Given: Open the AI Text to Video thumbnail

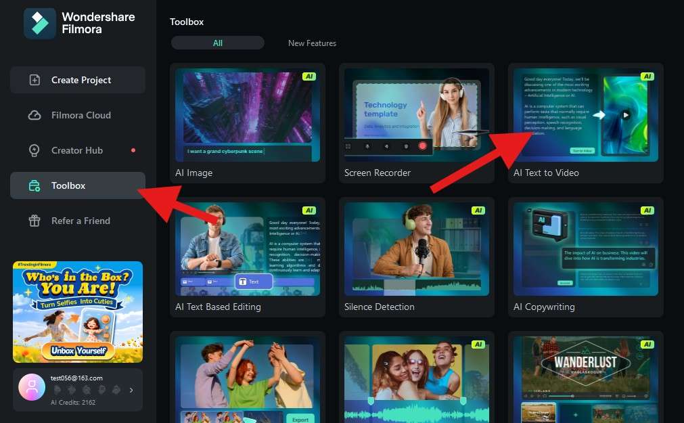Looking at the screenshot, I should [586, 114].
